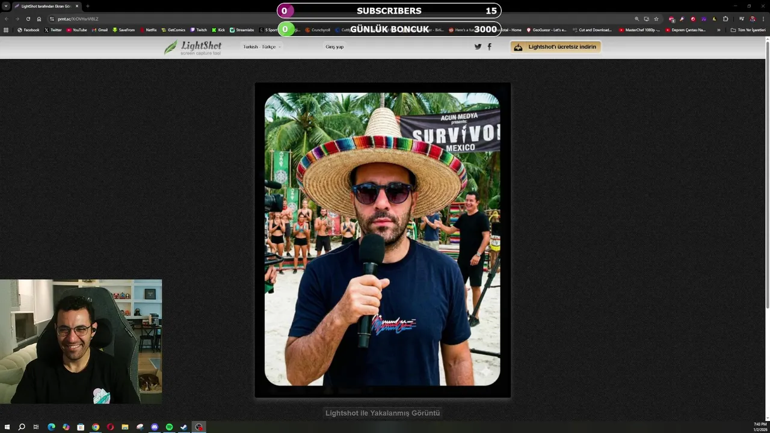
Task: Open the OBS recording app on taskbar
Action: coord(199,427)
